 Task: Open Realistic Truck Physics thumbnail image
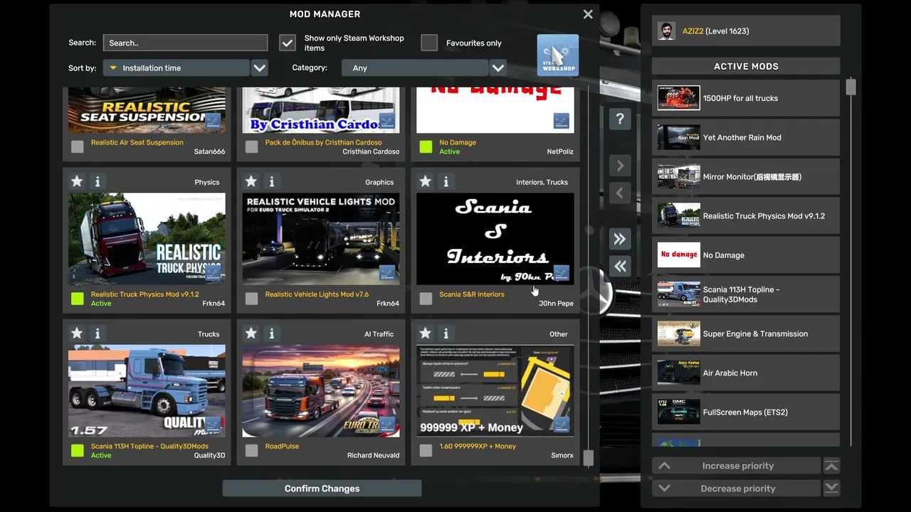pyautogui.click(x=147, y=239)
